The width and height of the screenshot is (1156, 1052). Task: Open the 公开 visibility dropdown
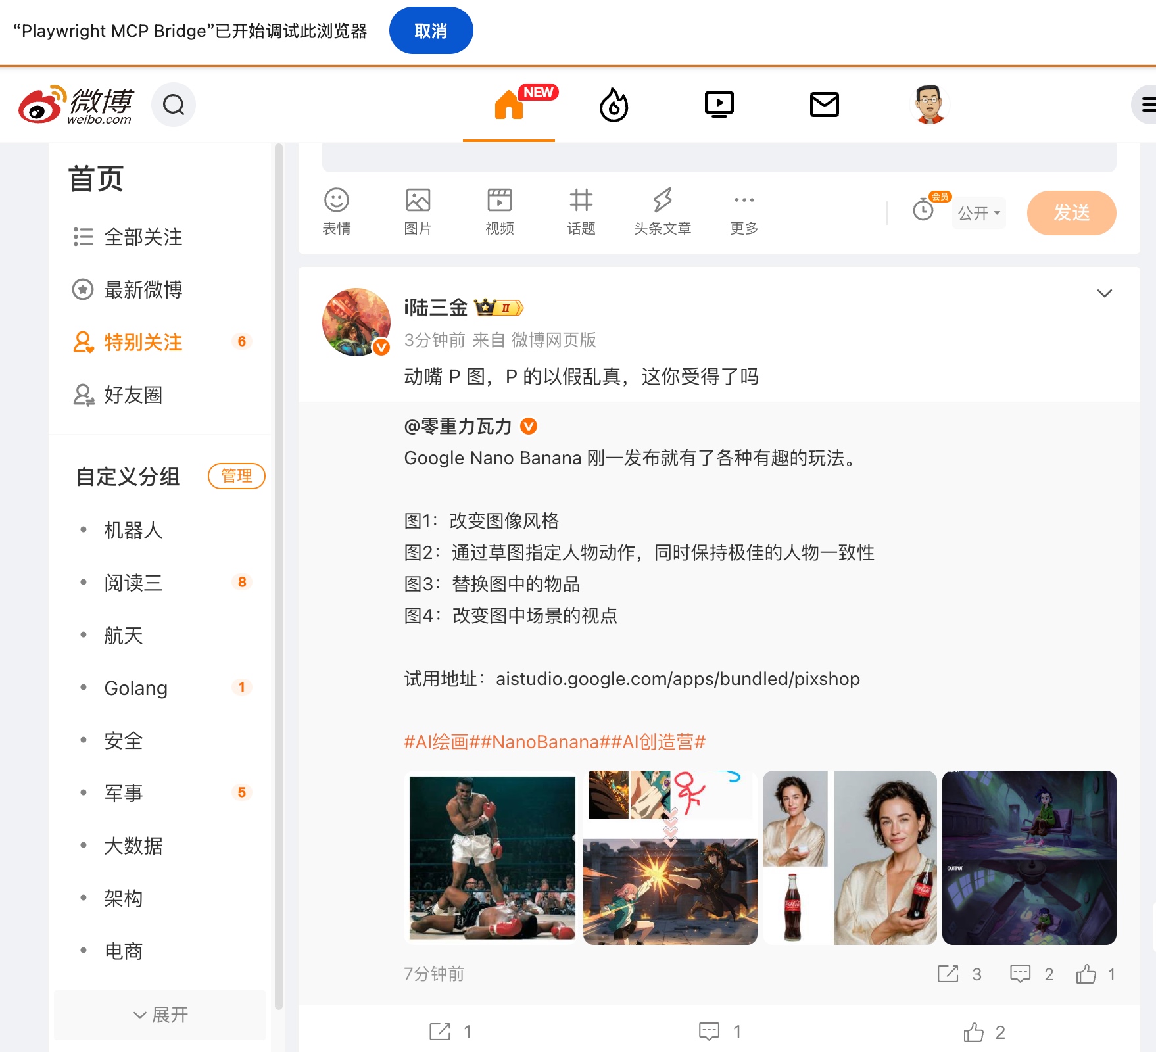click(979, 213)
